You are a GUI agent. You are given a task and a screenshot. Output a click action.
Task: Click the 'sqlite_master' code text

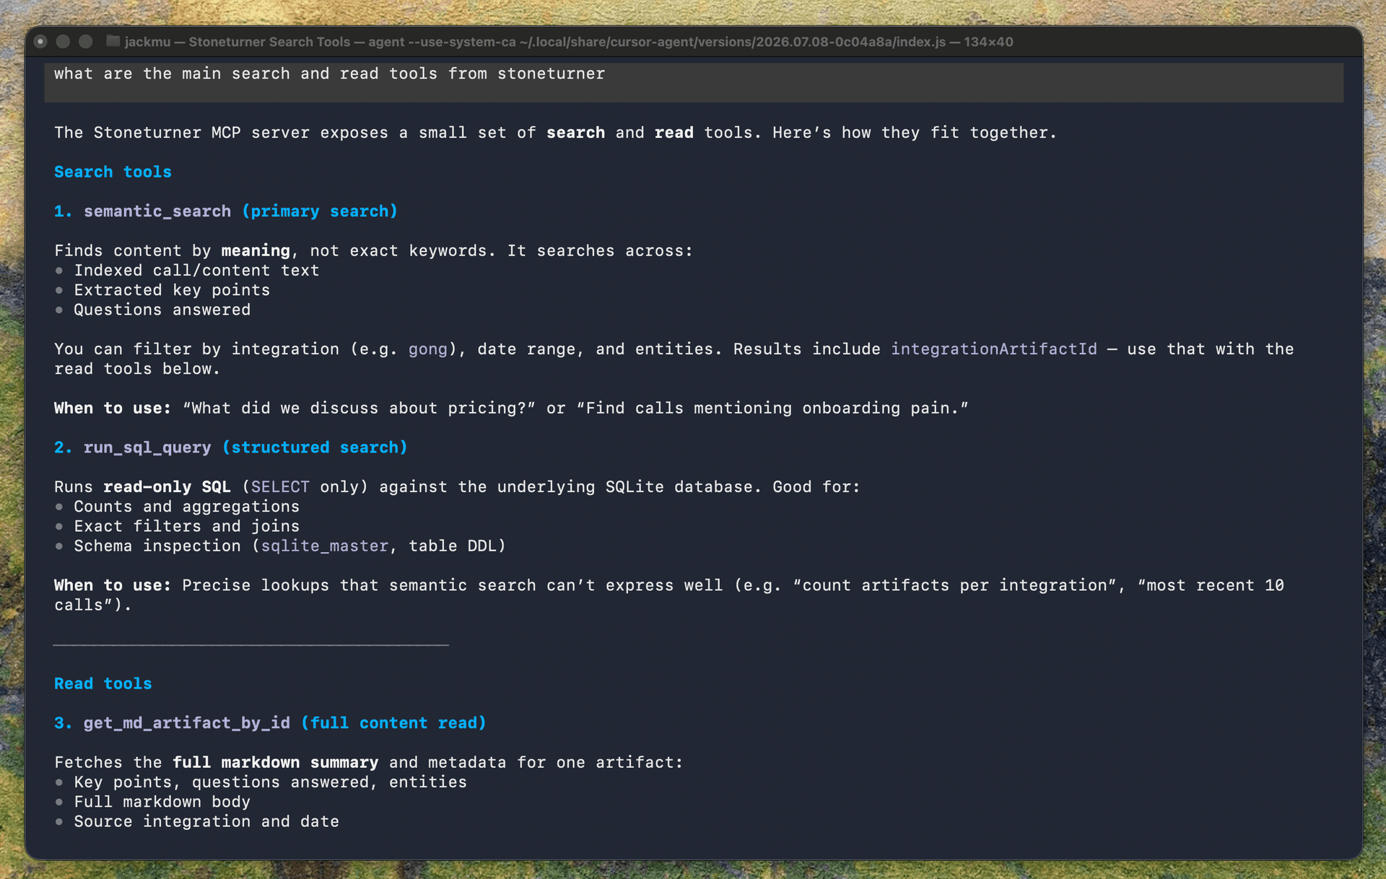(x=325, y=546)
